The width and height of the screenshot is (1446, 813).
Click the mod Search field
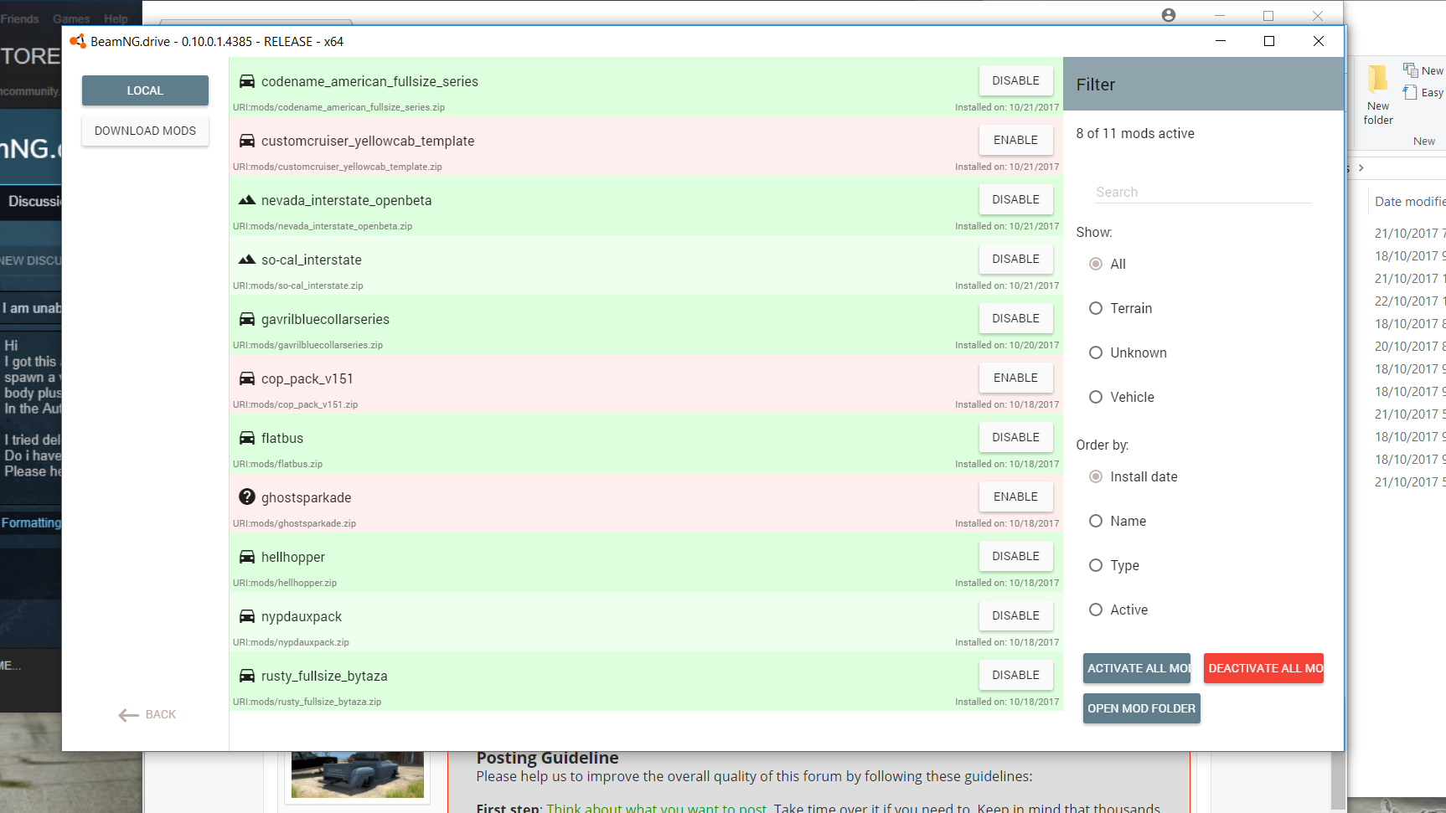click(1203, 192)
